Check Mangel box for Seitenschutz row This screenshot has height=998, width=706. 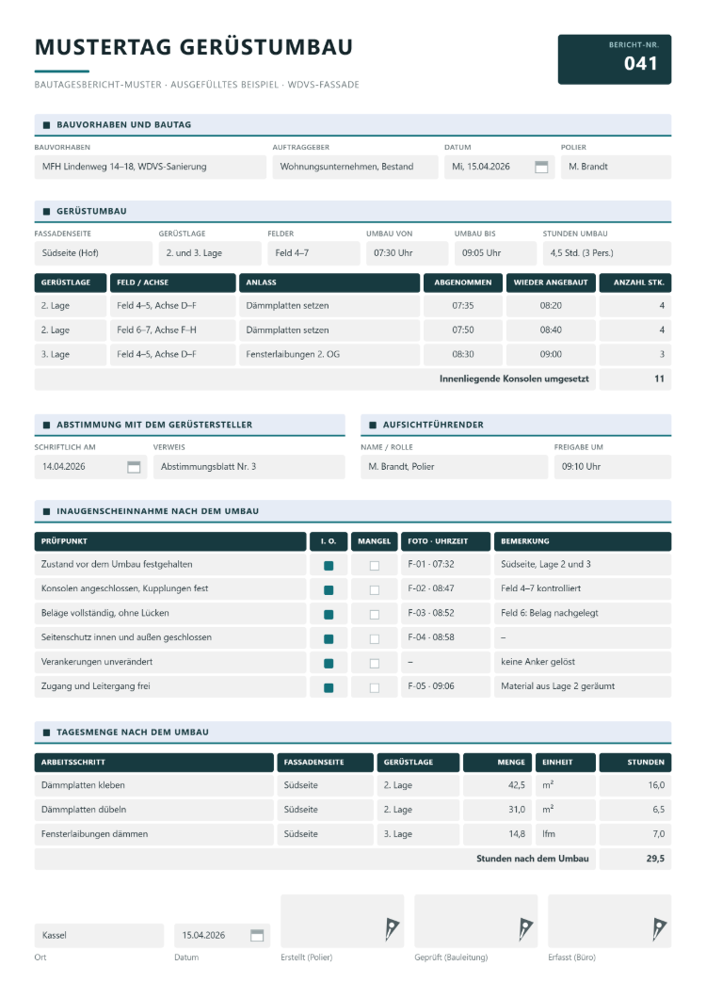pos(375,638)
